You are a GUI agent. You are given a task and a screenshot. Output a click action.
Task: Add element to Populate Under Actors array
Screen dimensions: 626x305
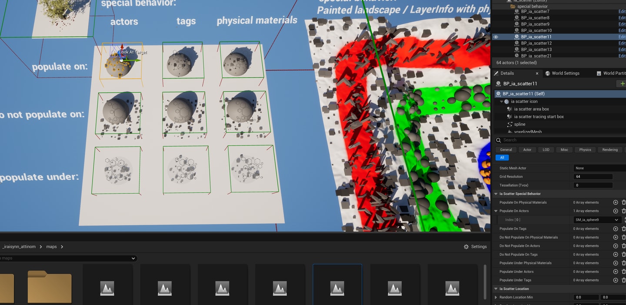[616, 272]
